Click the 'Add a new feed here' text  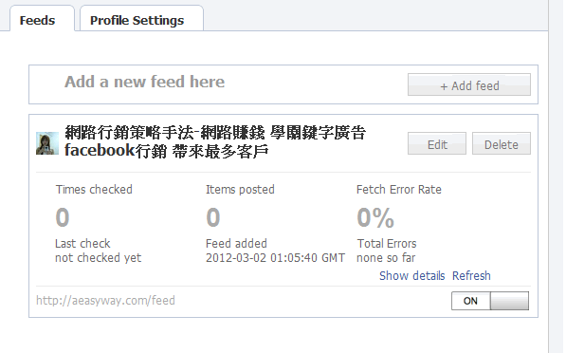[x=144, y=82]
